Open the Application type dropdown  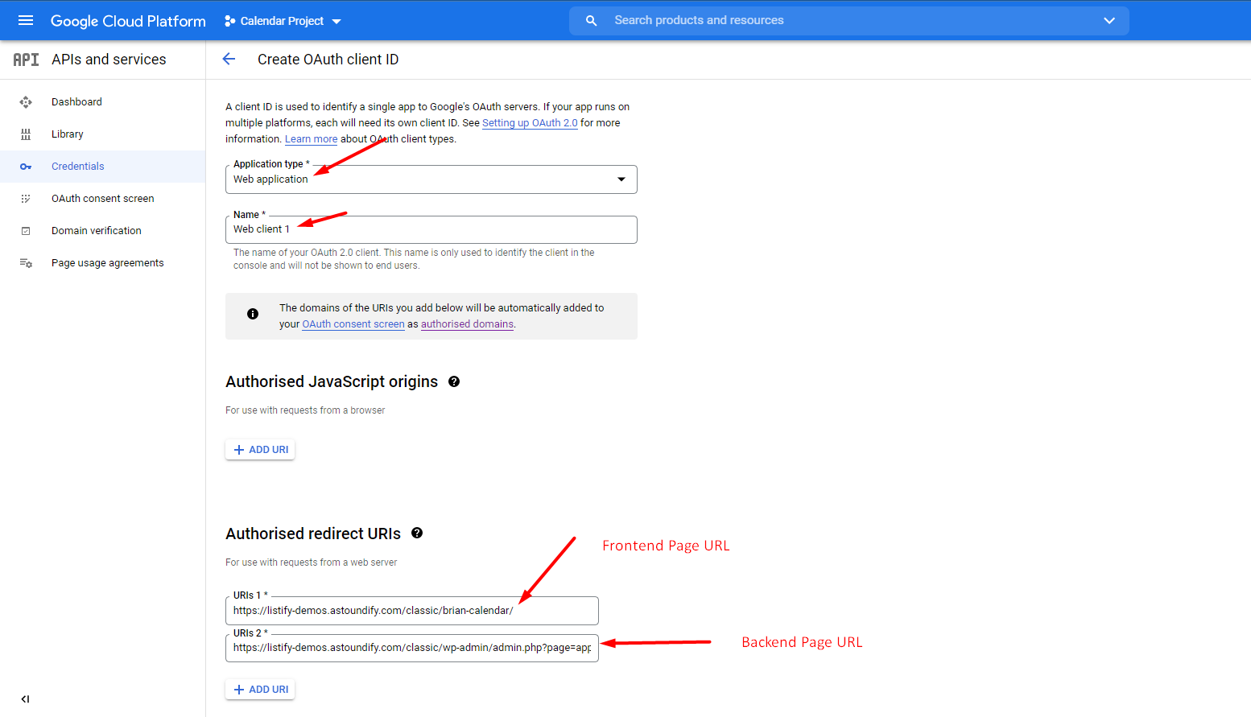click(620, 179)
